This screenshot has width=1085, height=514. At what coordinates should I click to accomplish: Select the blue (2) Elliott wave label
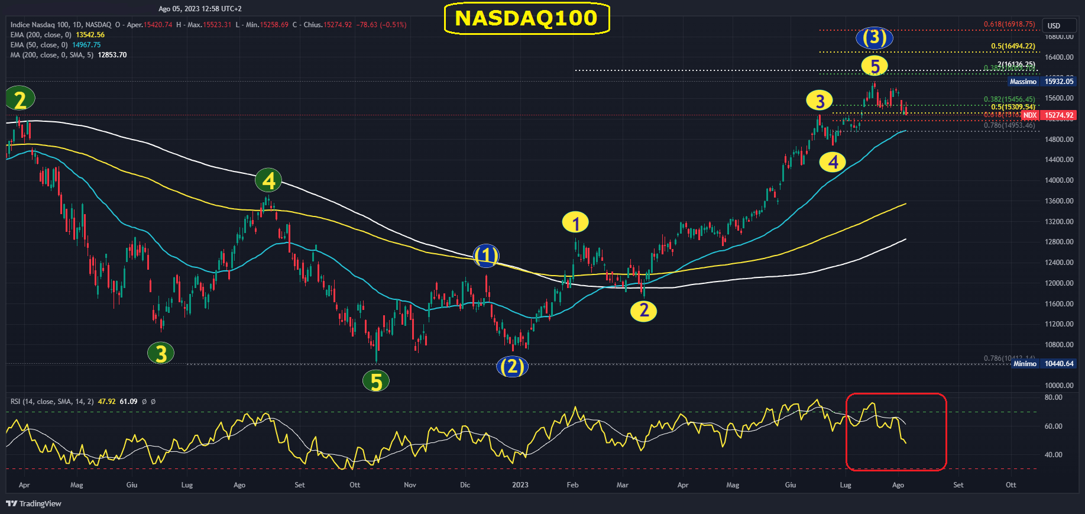click(x=512, y=367)
